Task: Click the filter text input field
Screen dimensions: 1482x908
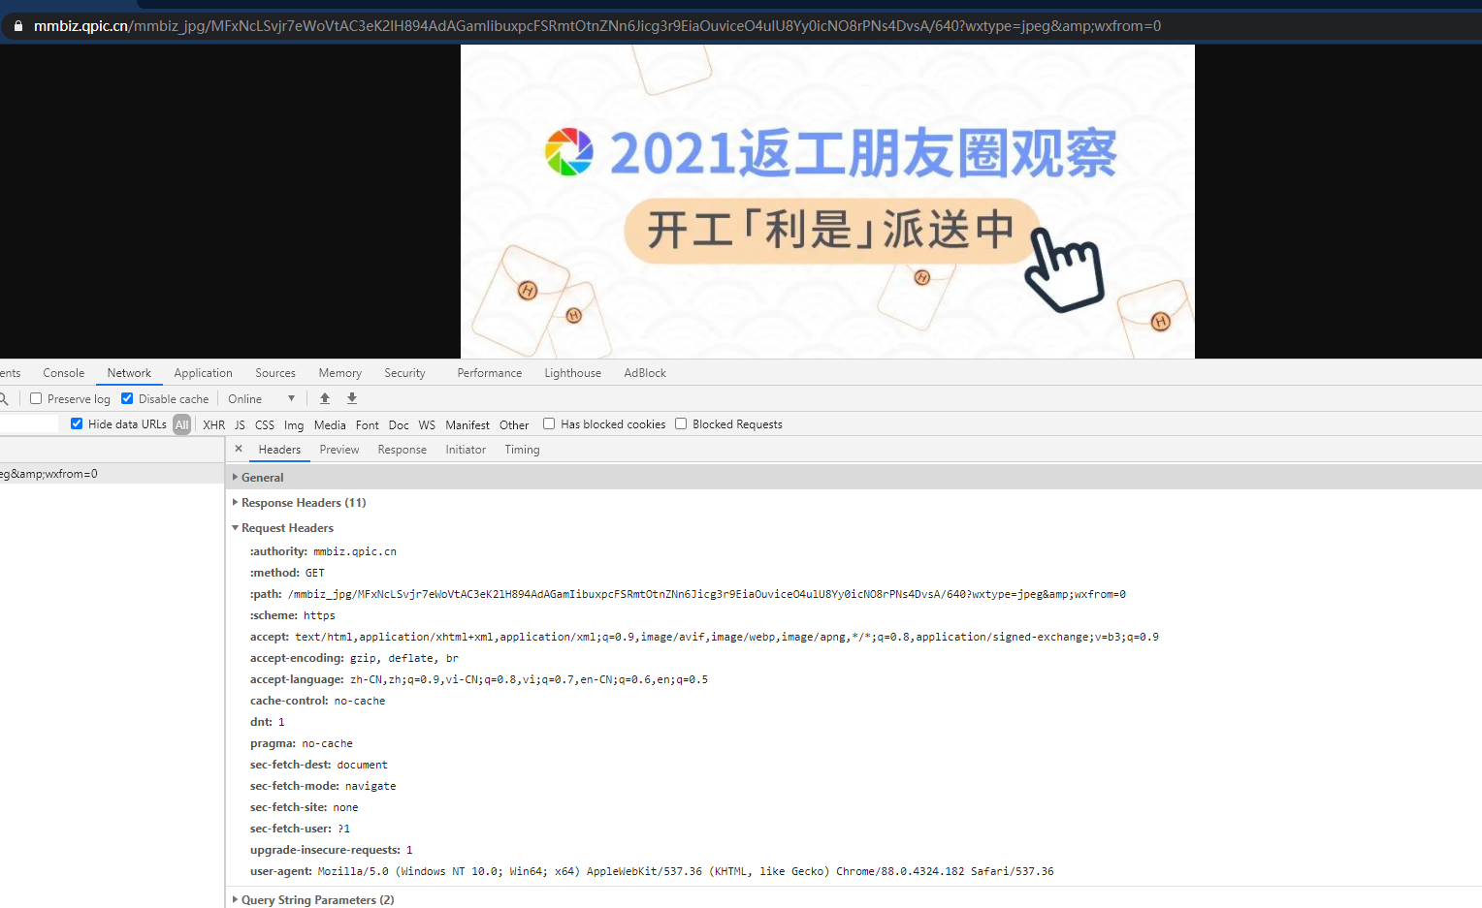Action: [x=29, y=423]
